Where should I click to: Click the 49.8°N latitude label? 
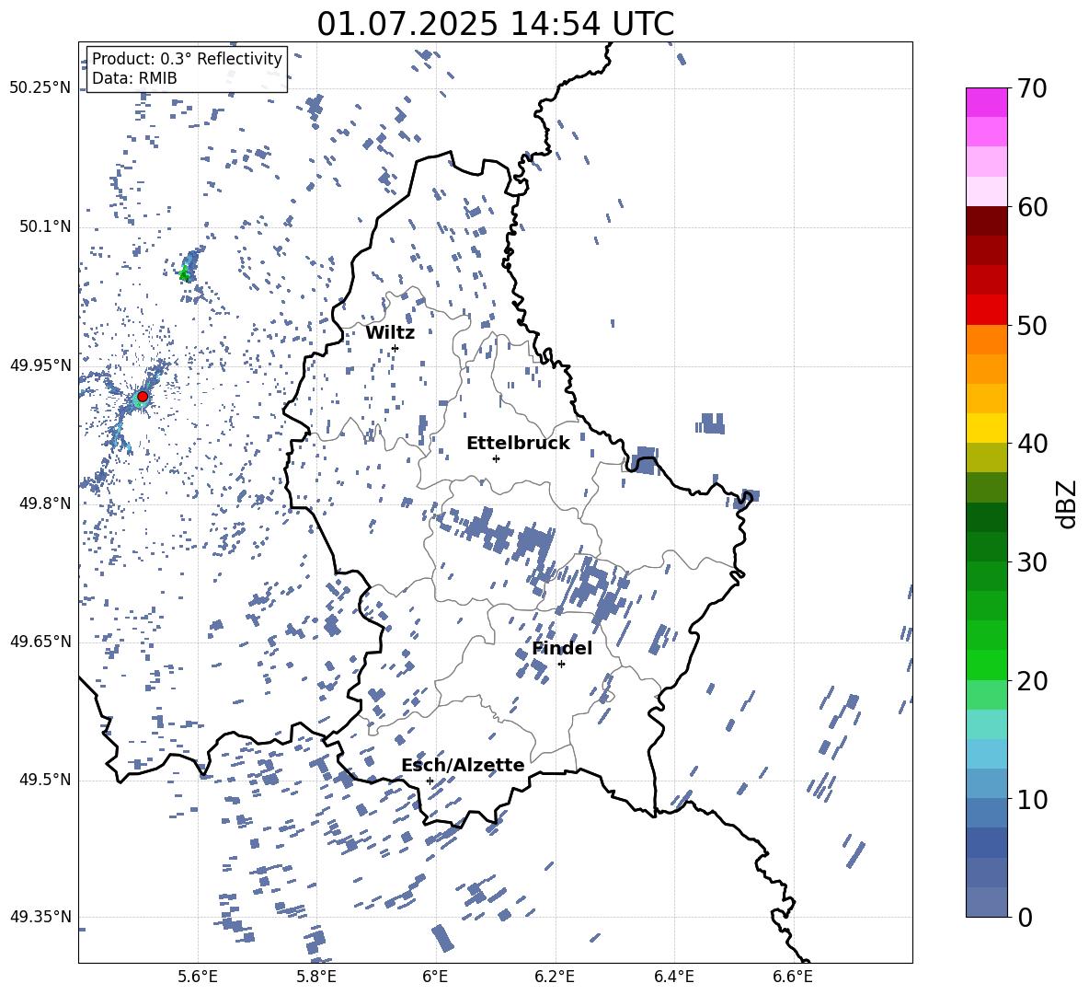point(45,503)
